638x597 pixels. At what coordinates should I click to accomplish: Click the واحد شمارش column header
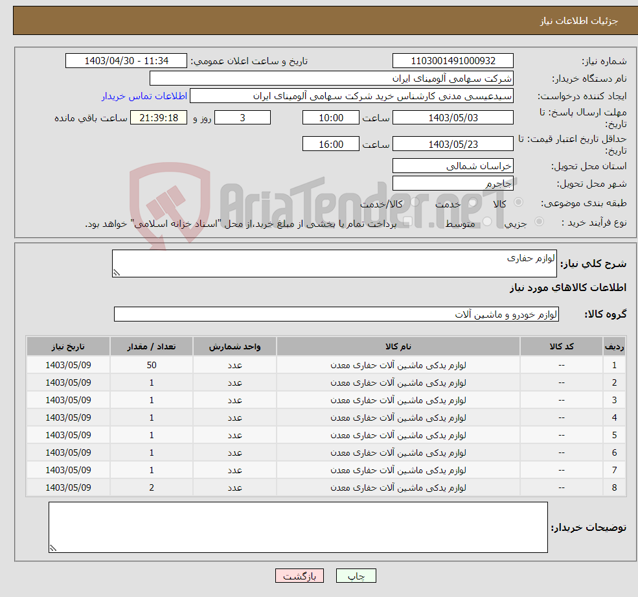coord(234,347)
